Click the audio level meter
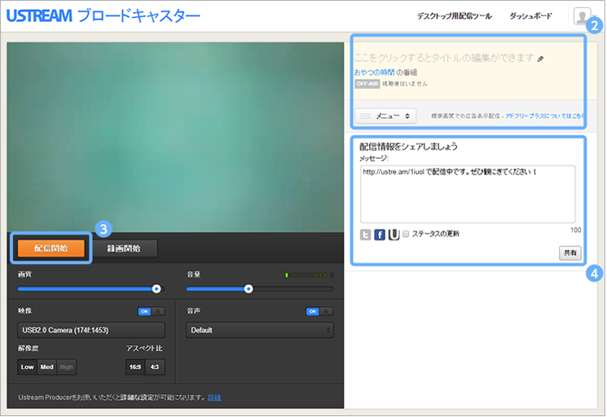607x417 pixels. [310, 275]
